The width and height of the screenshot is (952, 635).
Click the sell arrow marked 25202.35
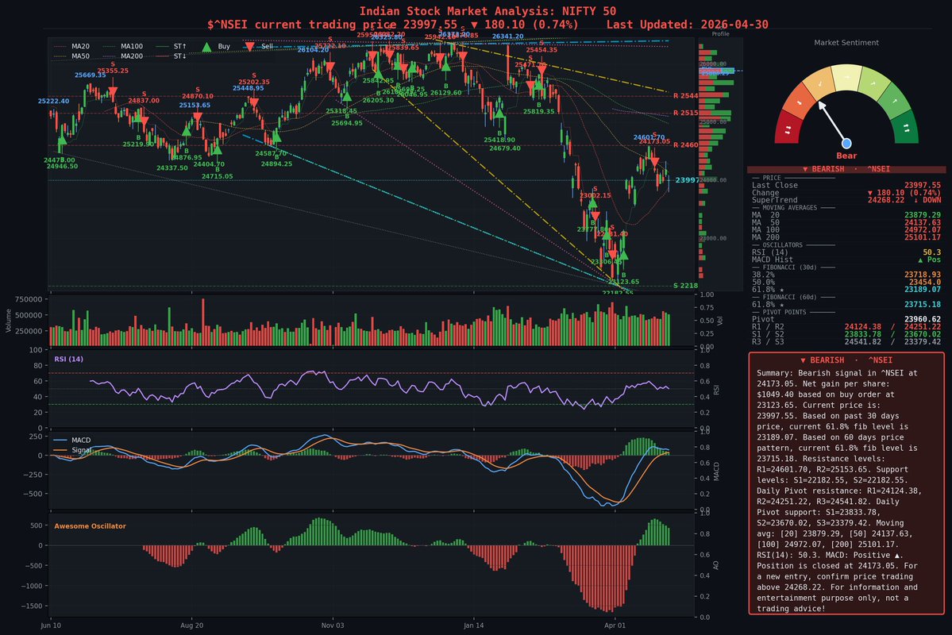(254, 103)
